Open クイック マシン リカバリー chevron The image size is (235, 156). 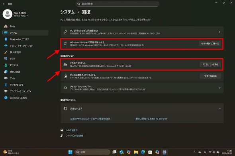point(219,88)
